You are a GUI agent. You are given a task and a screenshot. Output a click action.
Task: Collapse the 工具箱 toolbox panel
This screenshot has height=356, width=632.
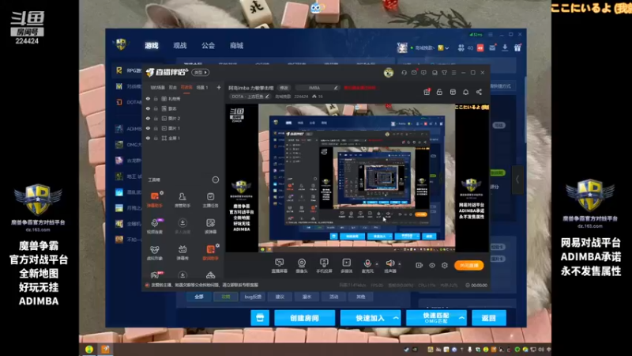[216, 180]
